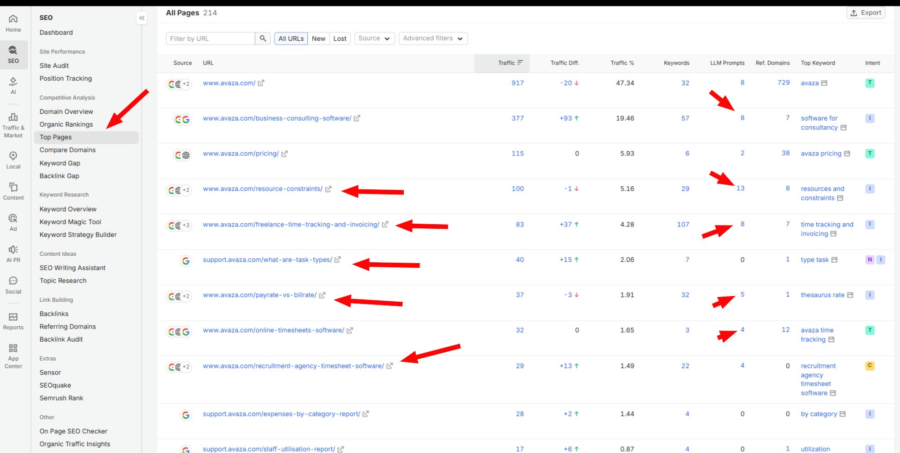Open Dashboard in SEO menu

(56, 32)
